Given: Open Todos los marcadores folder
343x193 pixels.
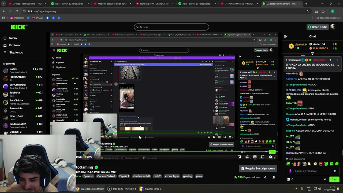Looking at the screenshot, I should pos(328,18).
